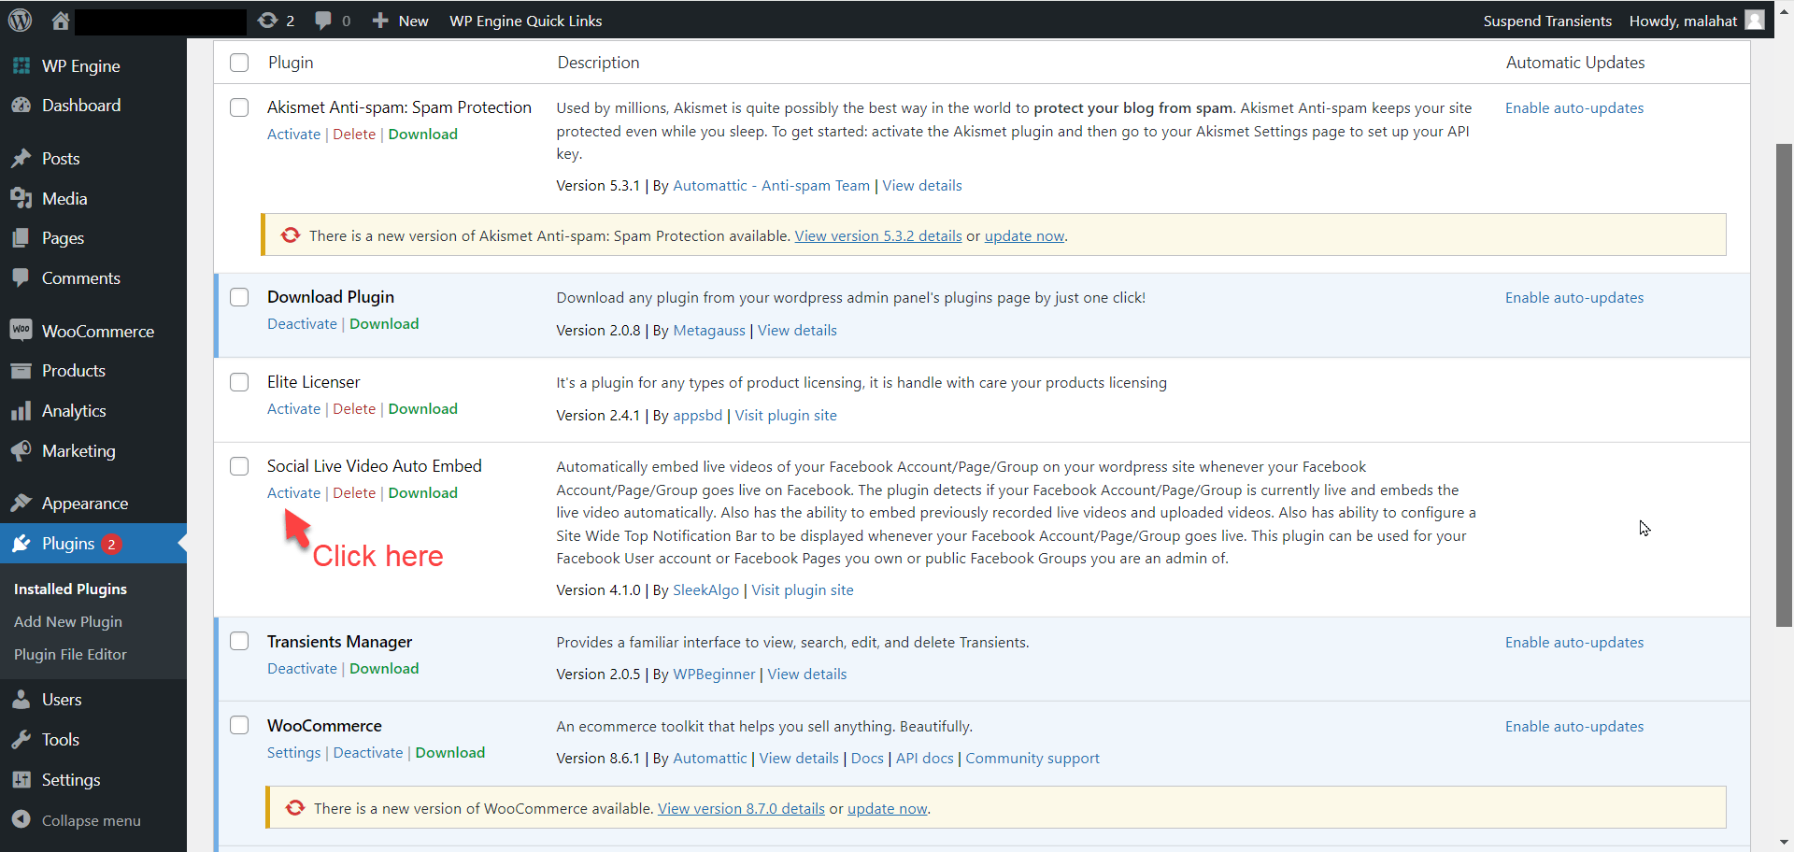Open Appearance in the sidebar
This screenshot has height=852, width=1794.
(84, 503)
